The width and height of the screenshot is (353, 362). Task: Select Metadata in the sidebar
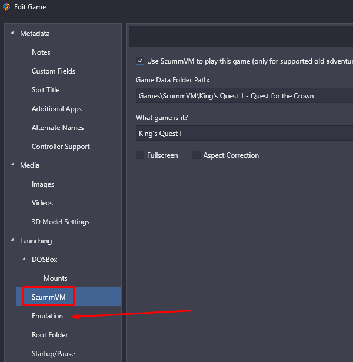(x=35, y=34)
